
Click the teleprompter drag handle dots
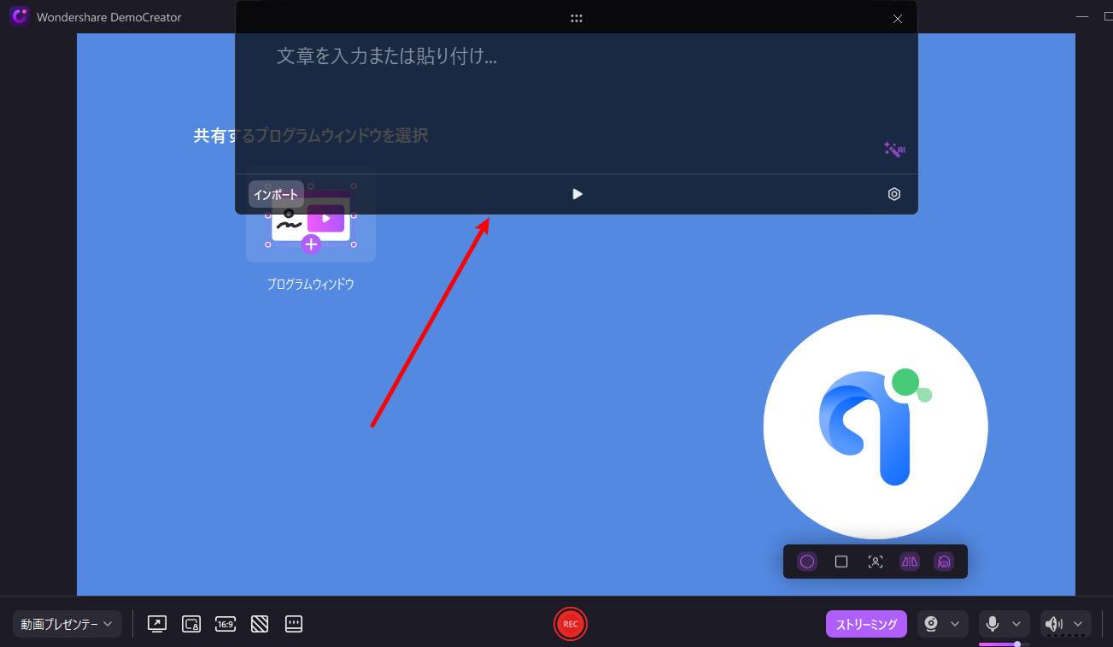tap(577, 18)
